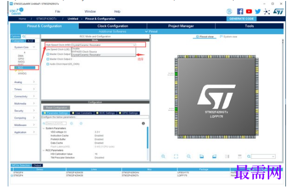Open the ST logo website link
Viewport: 291px width, 188px height.
click(x=278, y=12)
